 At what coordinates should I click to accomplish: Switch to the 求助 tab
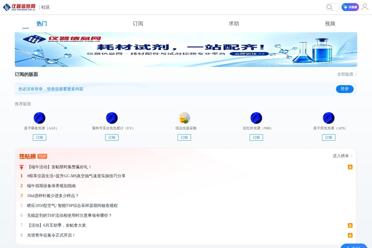click(x=234, y=24)
